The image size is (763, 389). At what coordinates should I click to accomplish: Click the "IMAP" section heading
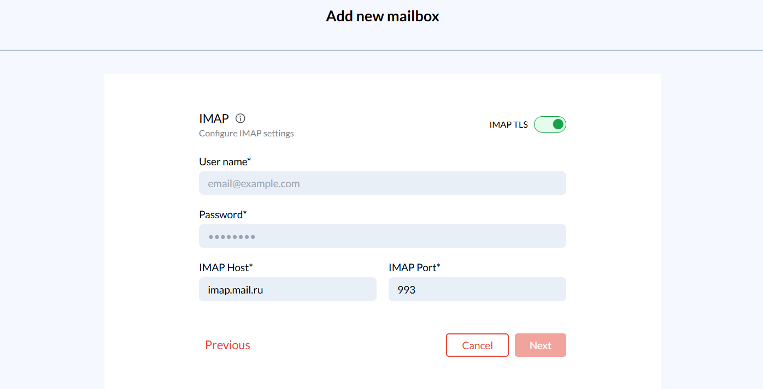[214, 118]
